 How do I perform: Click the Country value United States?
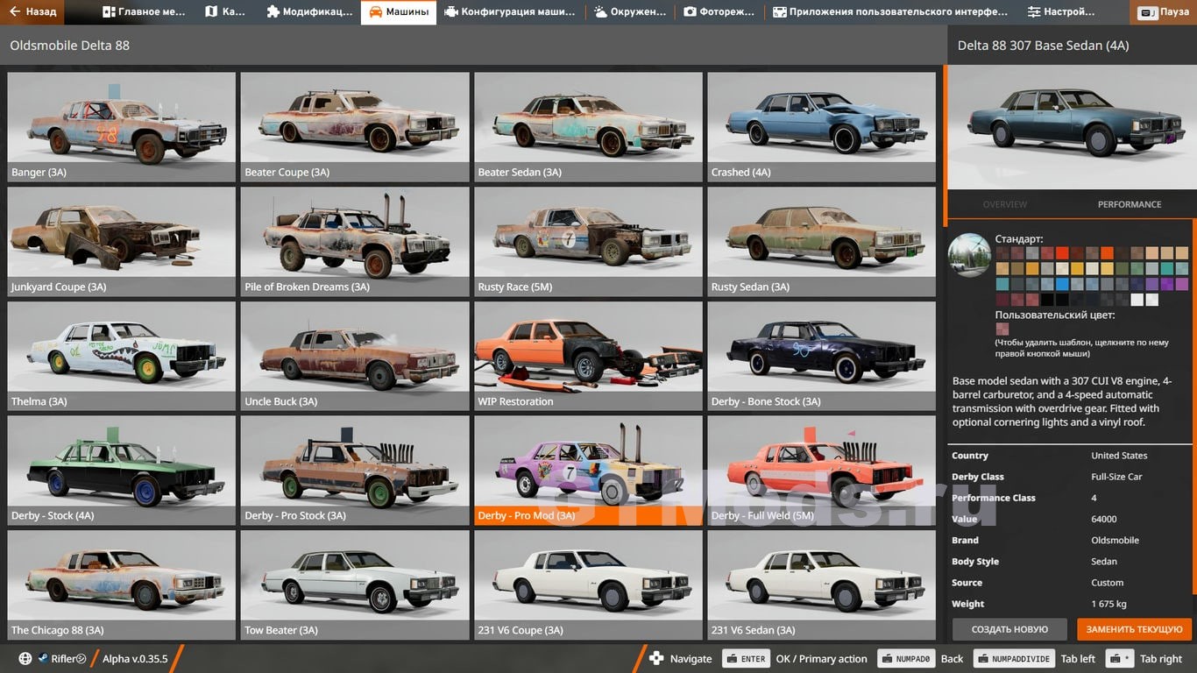coord(1119,456)
